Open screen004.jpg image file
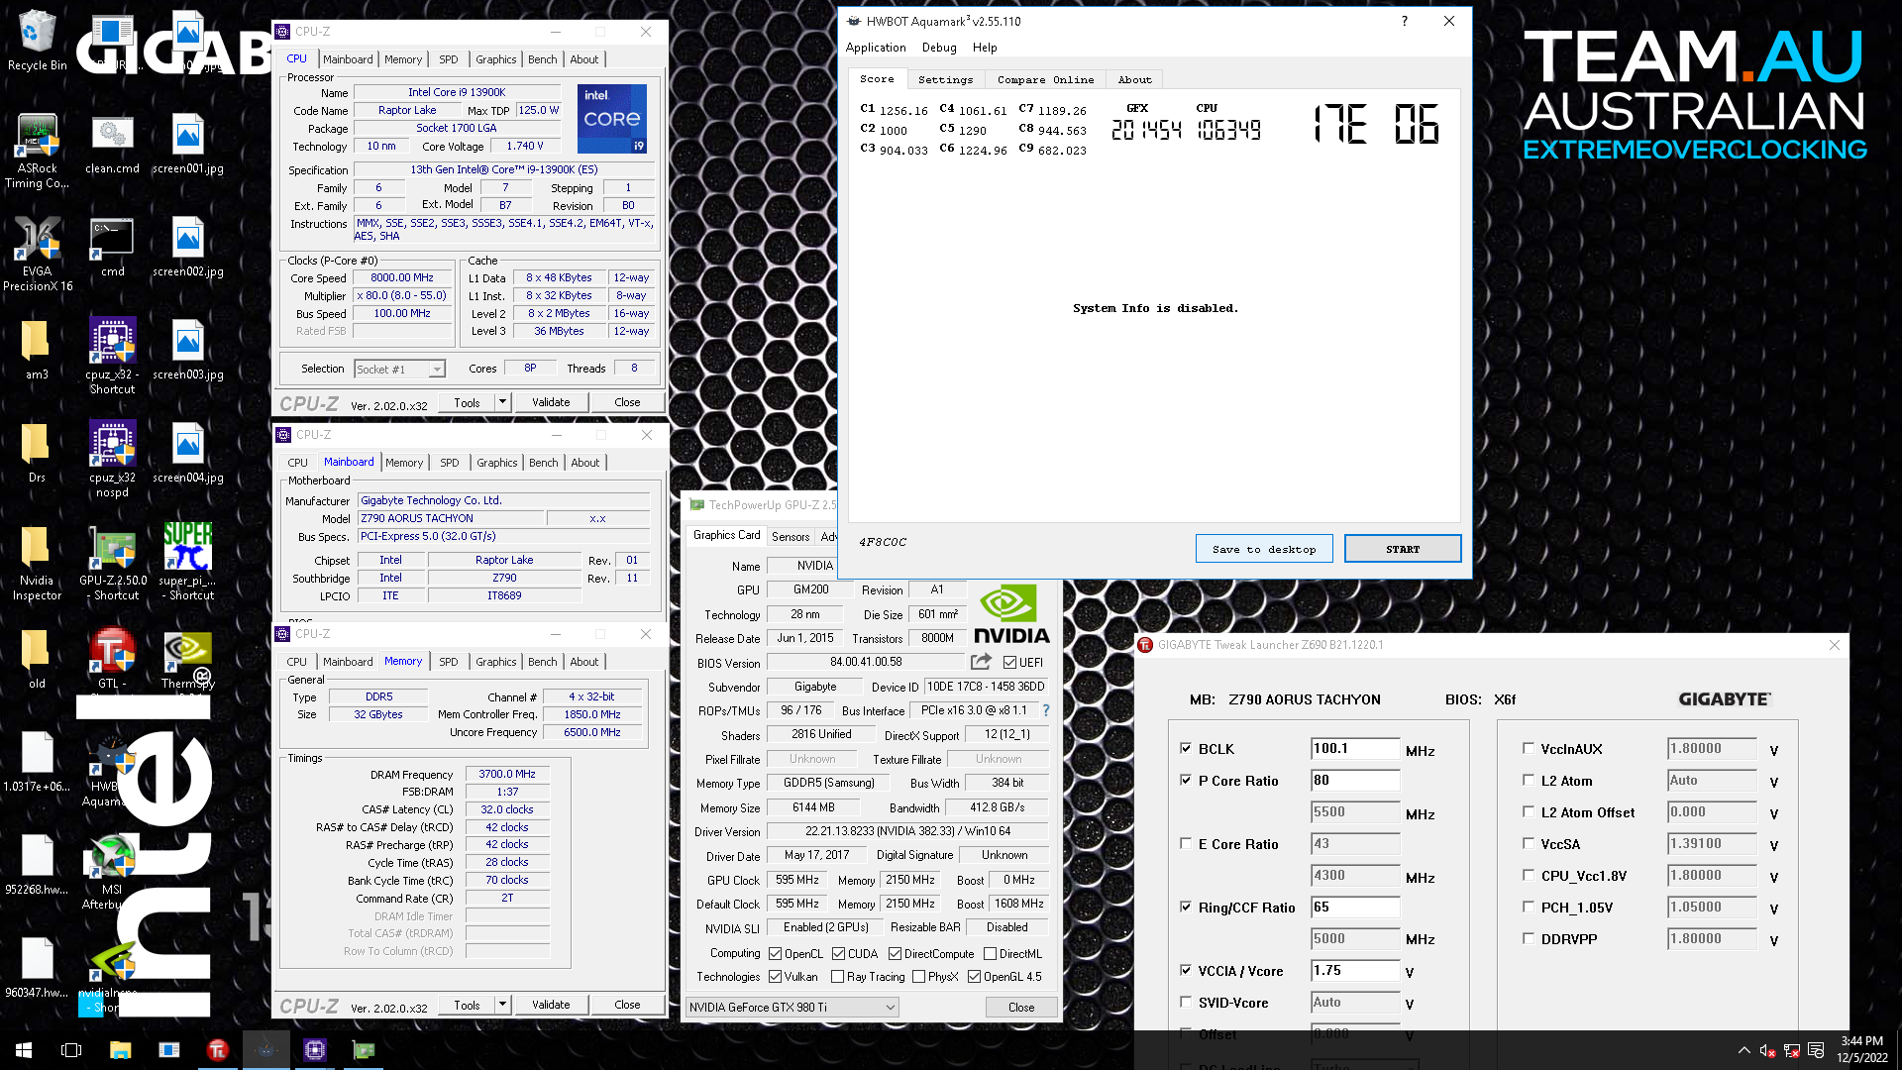The image size is (1902, 1070). (187, 453)
